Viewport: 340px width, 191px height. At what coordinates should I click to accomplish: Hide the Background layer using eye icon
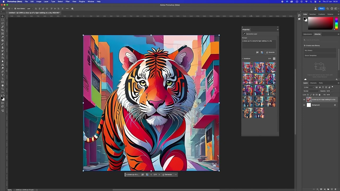(304, 105)
